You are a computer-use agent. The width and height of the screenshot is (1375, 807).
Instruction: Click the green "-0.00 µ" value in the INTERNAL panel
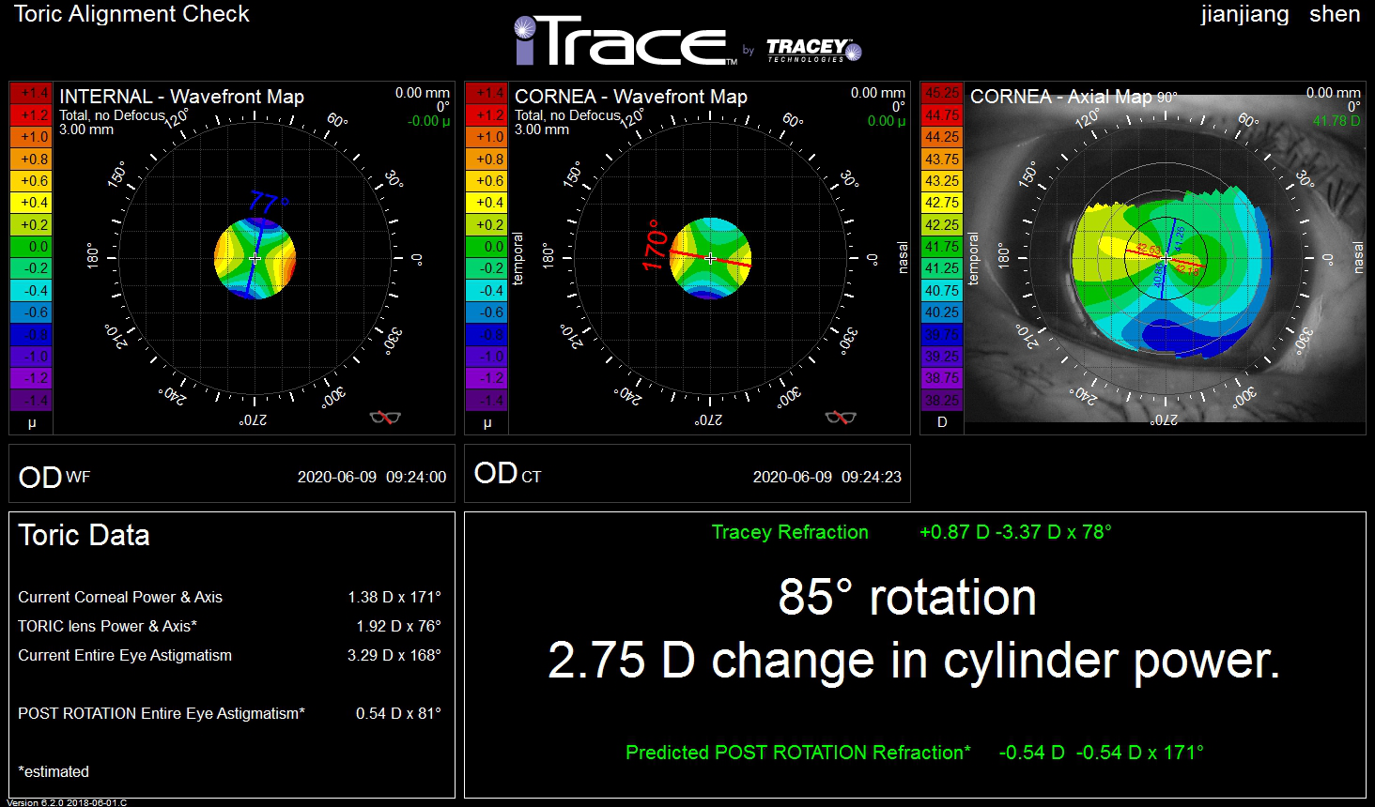pyautogui.click(x=428, y=121)
